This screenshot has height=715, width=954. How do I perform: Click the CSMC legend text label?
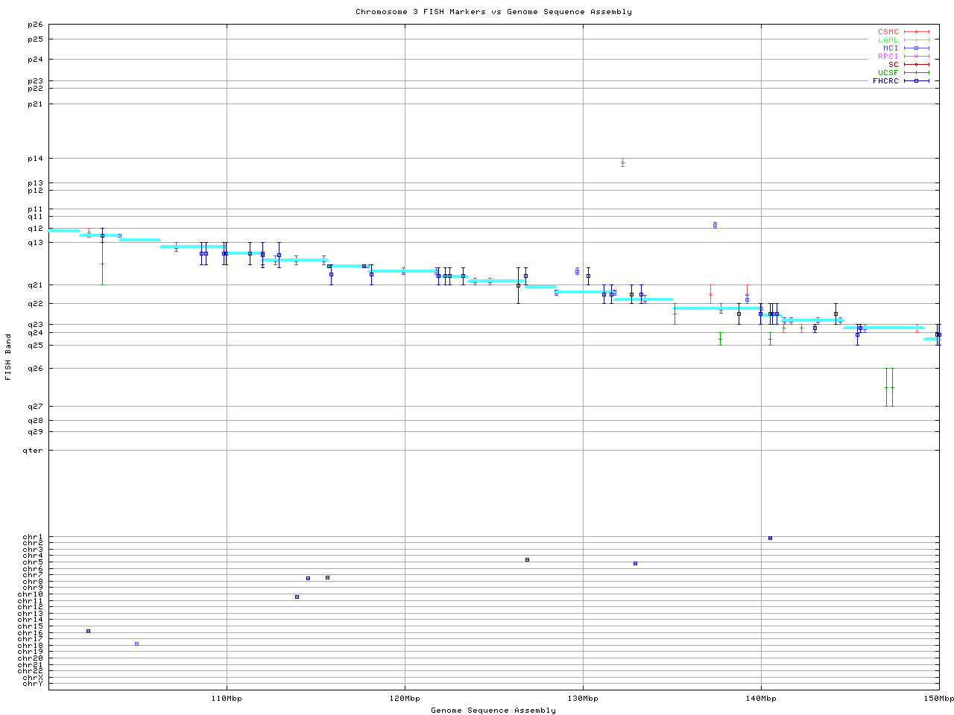888,32
